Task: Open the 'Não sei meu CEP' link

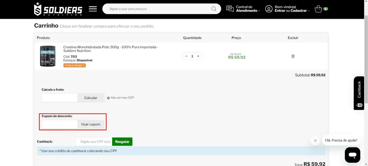Action: click(x=122, y=98)
